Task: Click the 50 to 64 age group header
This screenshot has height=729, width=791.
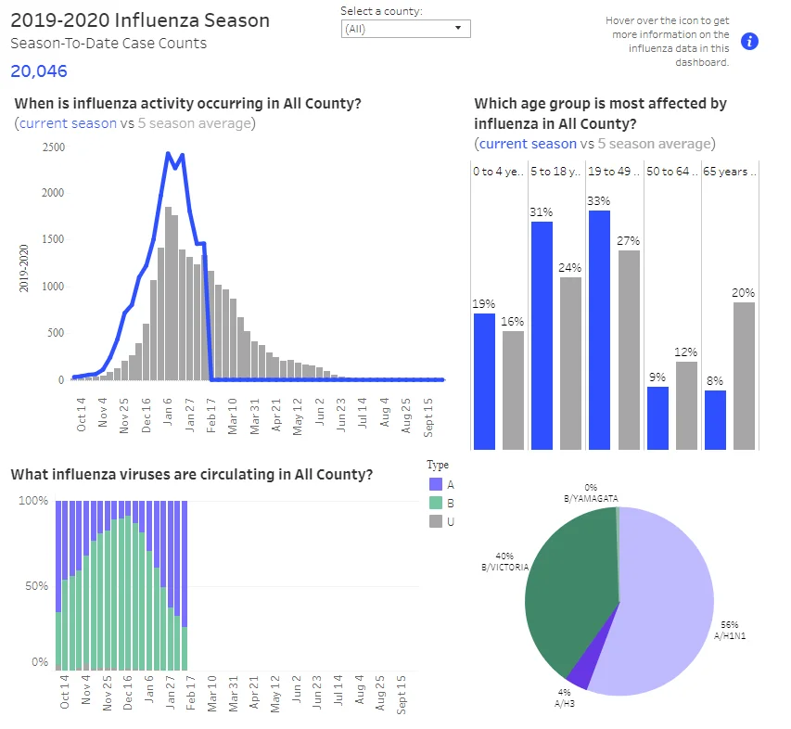Action: pyautogui.click(x=672, y=172)
